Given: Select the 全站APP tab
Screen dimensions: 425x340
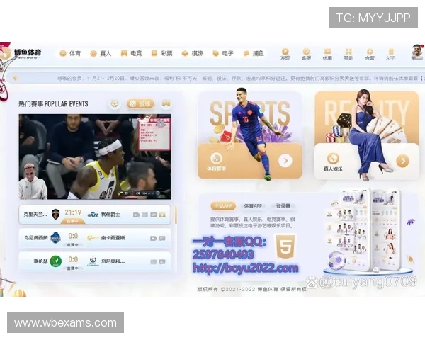Looking at the screenshot, I should (x=222, y=206).
